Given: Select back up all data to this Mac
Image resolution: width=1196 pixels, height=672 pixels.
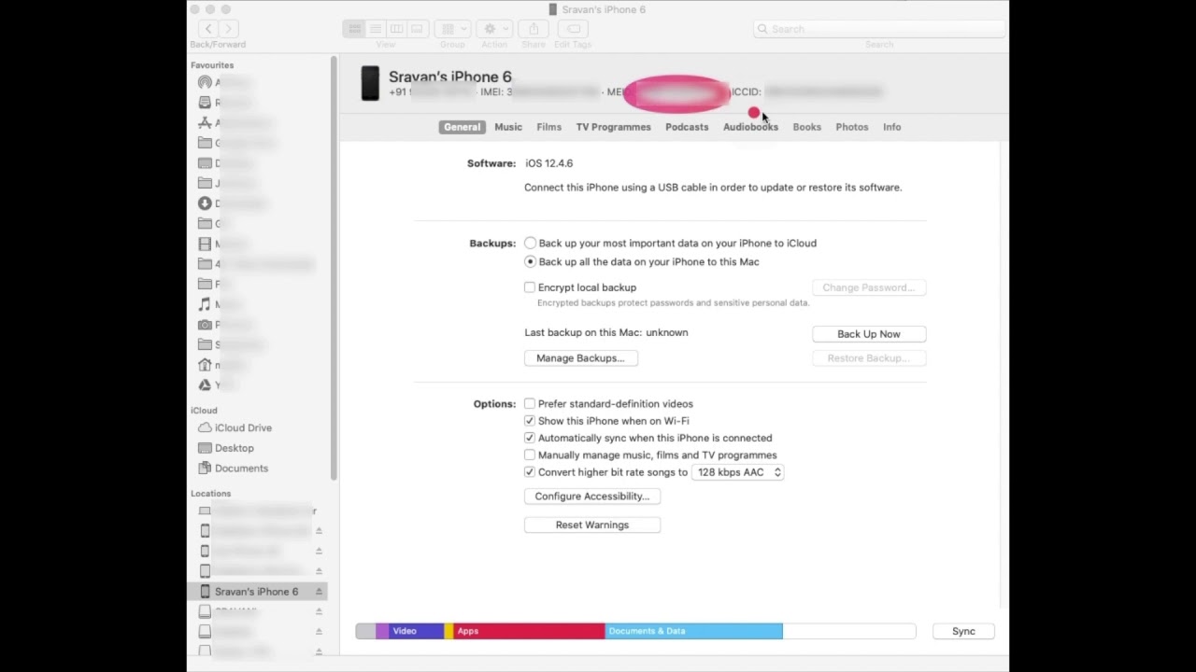Looking at the screenshot, I should tap(530, 262).
